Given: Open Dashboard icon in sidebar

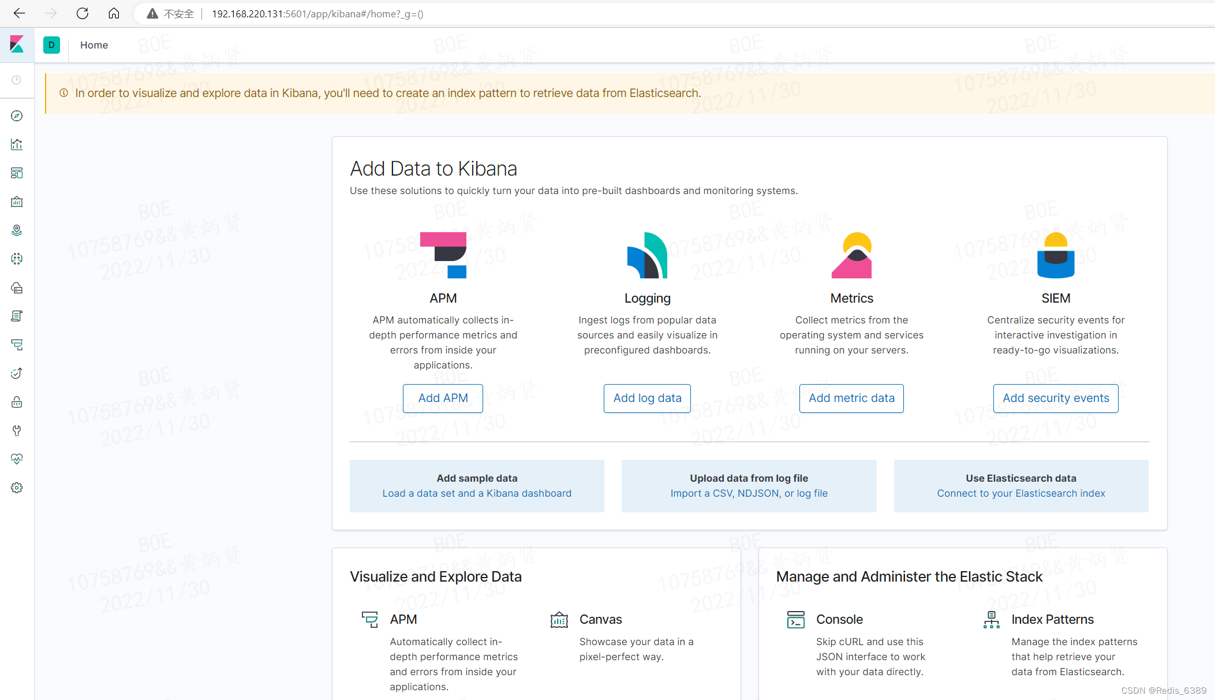Looking at the screenshot, I should pyautogui.click(x=17, y=173).
